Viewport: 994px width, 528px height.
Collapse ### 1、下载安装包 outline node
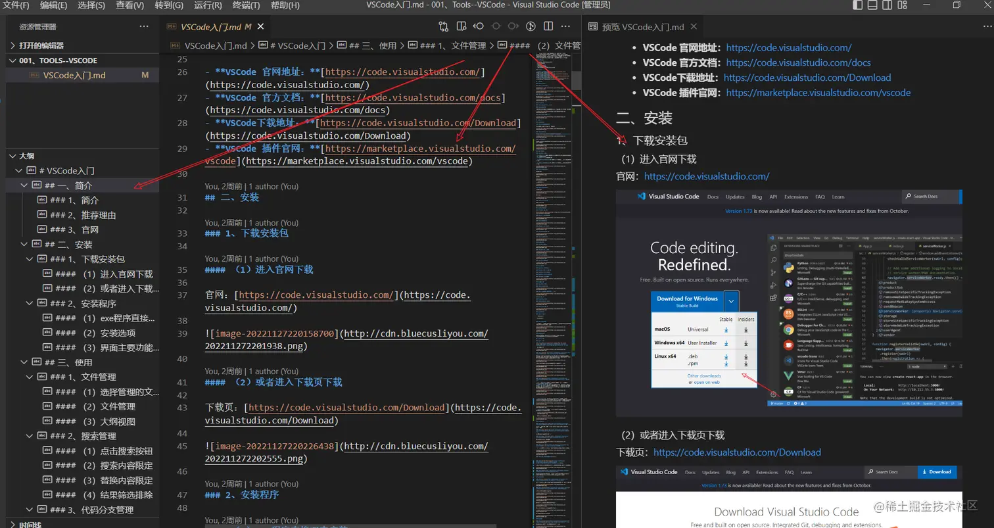click(30, 259)
